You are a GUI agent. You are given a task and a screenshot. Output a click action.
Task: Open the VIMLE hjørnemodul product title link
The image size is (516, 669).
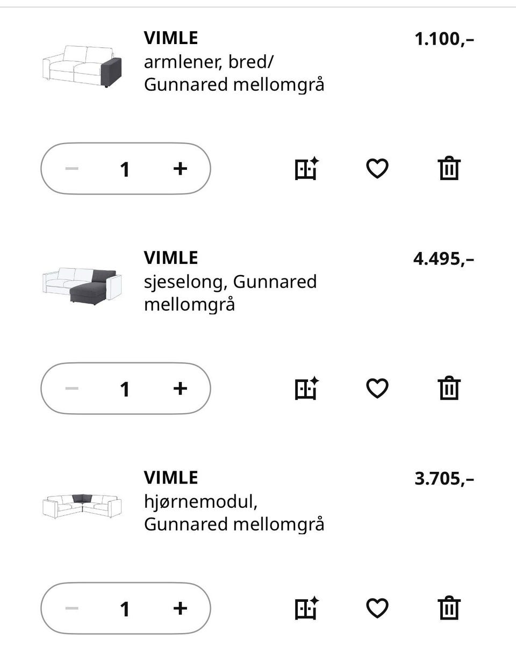pos(171,478)
